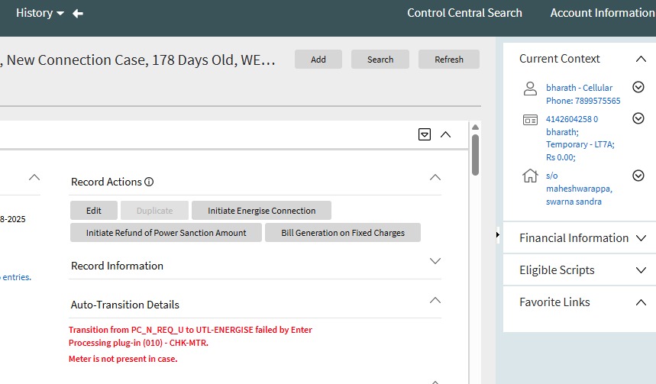The width and height of the screenshot is (656, 384).
Task: Open the premise context menu chevron
Action: click(x=638, y=176)
